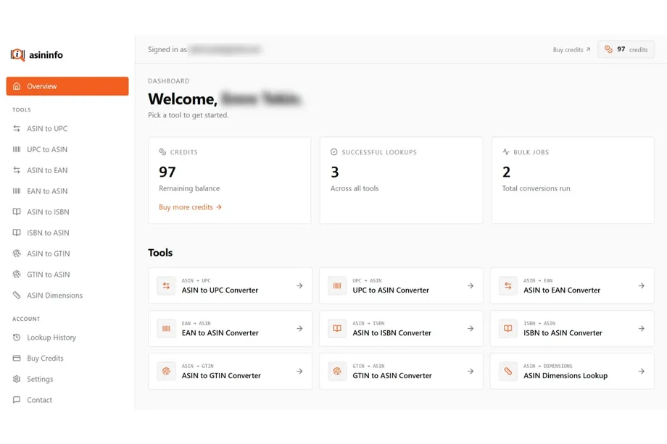Open the UPC to ASIN Converter card arrow
Image resolution: width=667 pixels, height=444 pixels.
click(471, 286)
